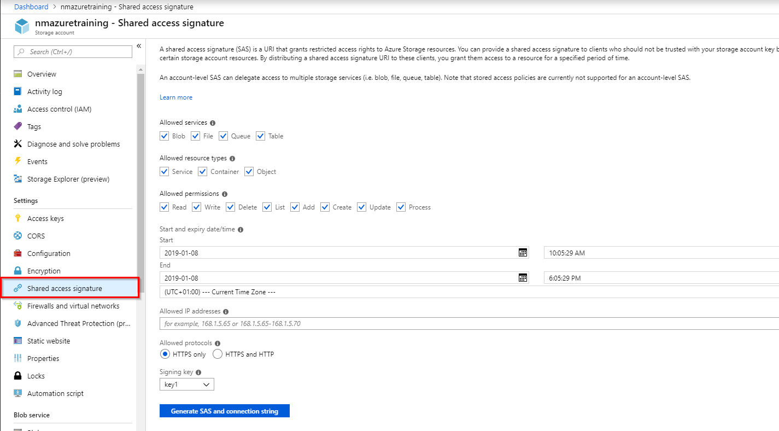Click the sidebar vertical scrollbar

[141, 164]
